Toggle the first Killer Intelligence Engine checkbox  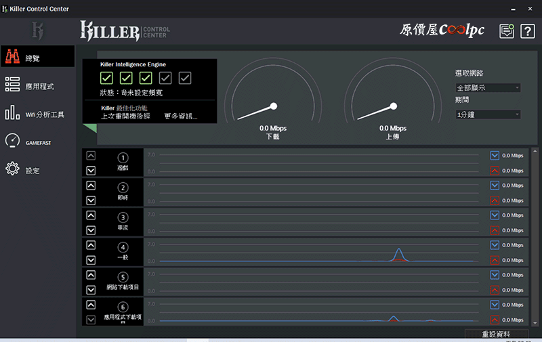pos(106,78)
